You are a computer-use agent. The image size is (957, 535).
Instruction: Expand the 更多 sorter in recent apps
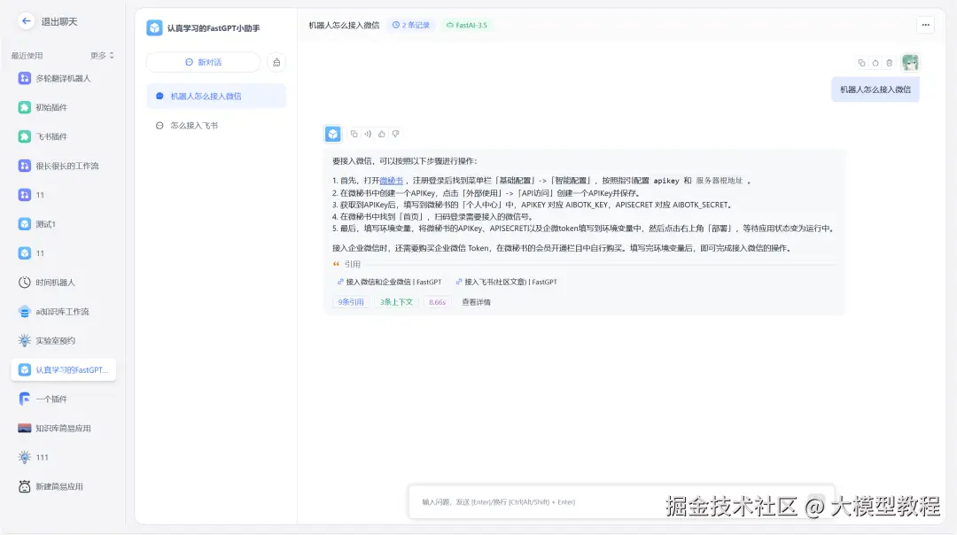pos(102,56)
